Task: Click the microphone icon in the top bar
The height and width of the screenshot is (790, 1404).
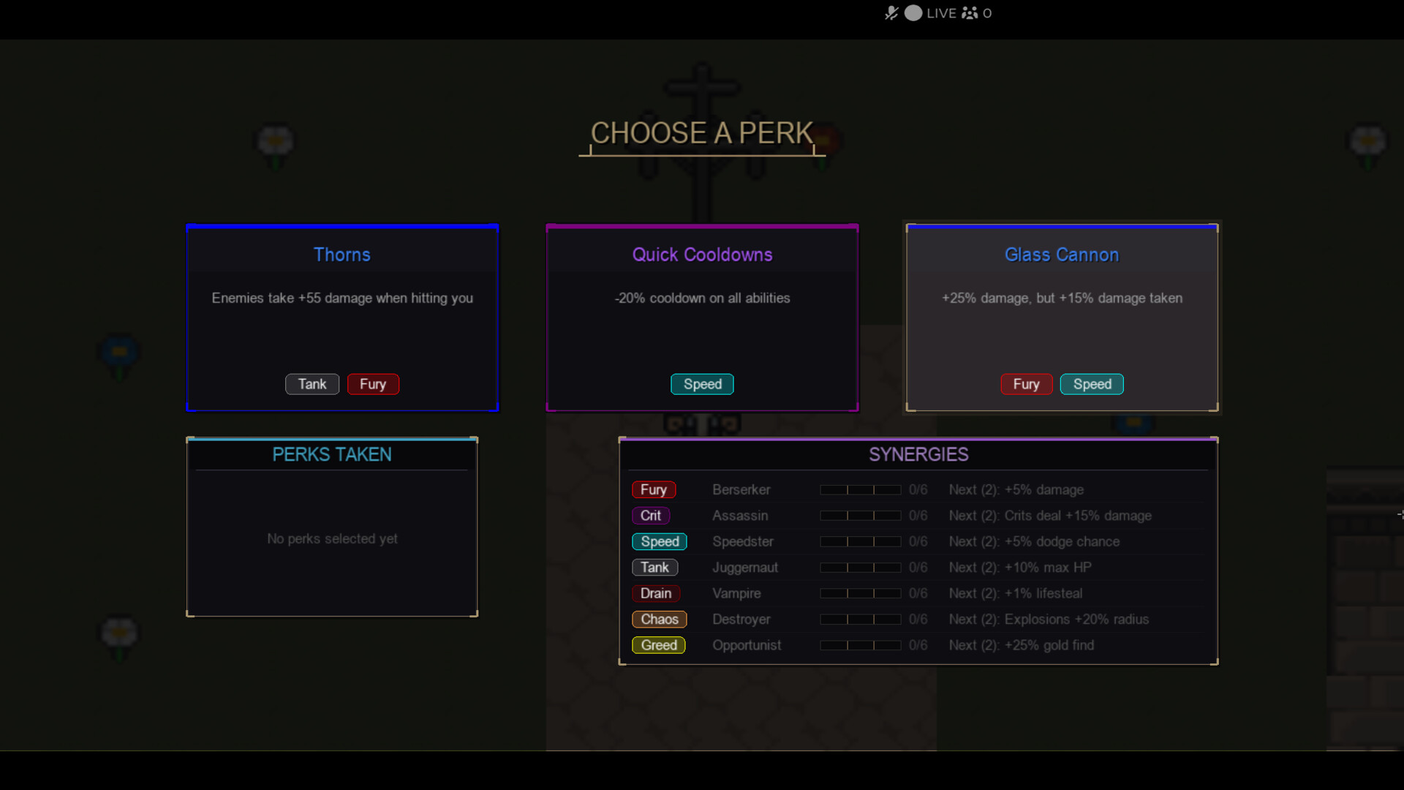Action: [x=892, y=13]
